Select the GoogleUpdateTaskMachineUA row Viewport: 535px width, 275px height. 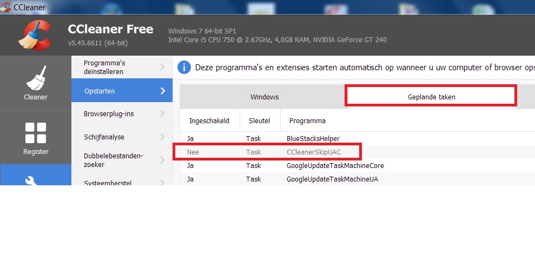coord(332,179)
